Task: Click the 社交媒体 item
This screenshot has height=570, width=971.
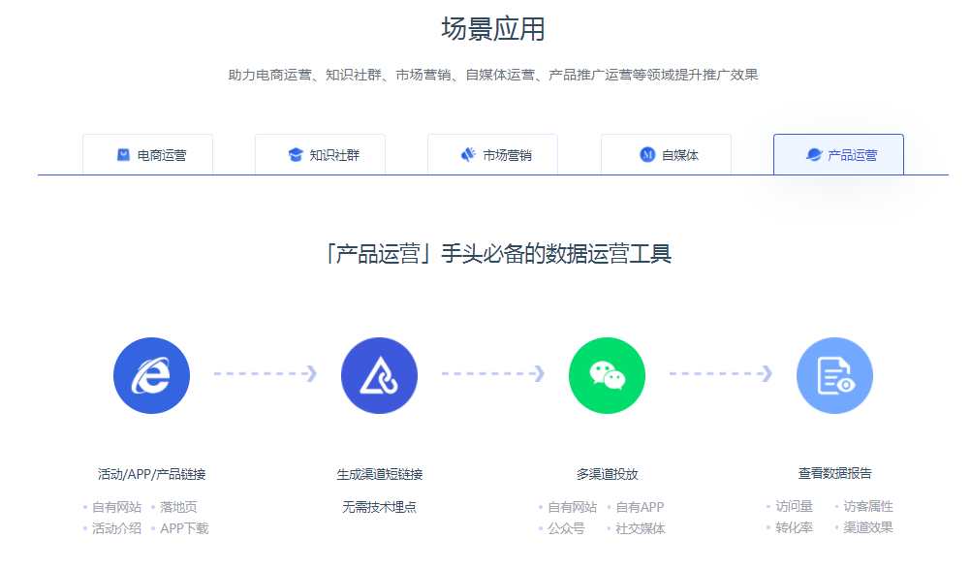Action: (641, 528)
